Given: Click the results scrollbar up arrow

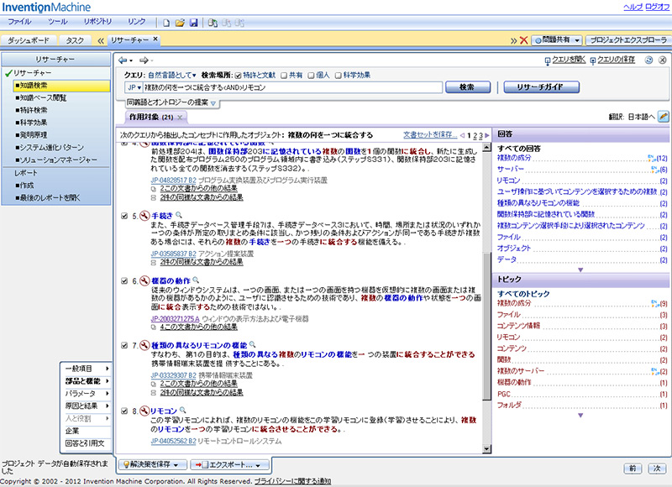Looking at the screenshot, I should click(486, 148).
